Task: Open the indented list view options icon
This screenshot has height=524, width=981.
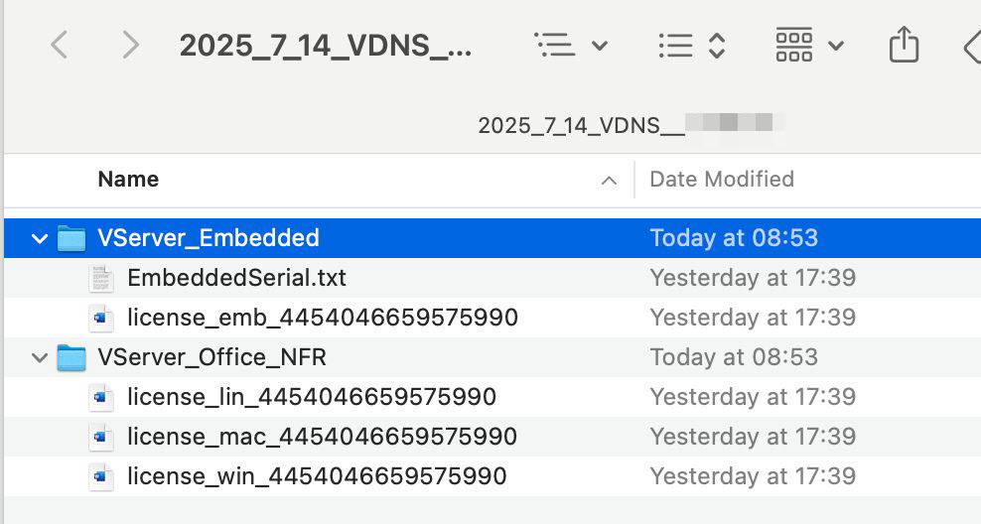Action: click(x=555, y=45)
